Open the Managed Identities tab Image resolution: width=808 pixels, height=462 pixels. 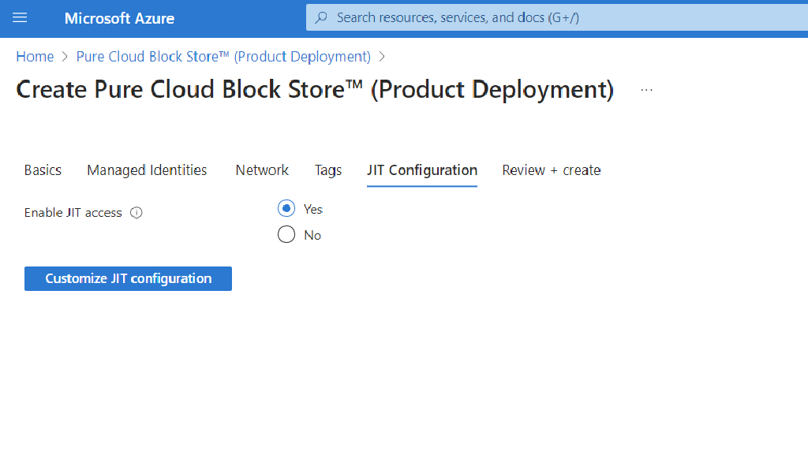click(146, 170)
